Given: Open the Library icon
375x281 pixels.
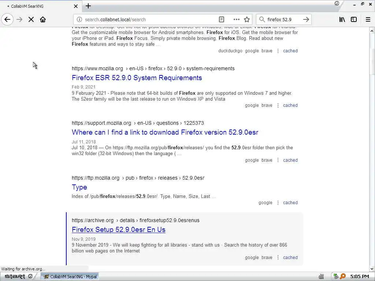Looking at the screenshot, I should tap(342, 19).
